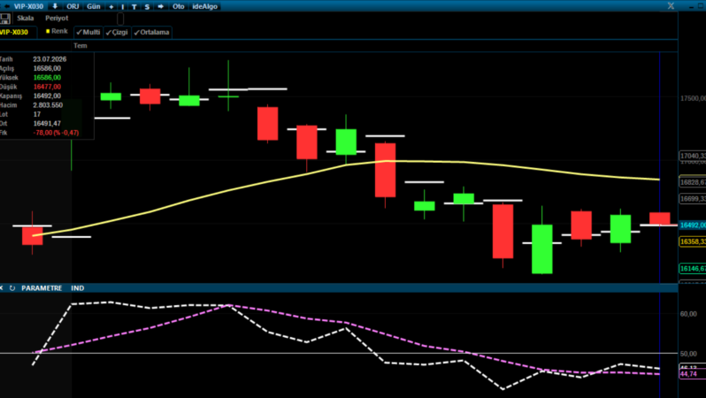
Task: Click the 50,00 indicator axis tick
Action: [x=688, y=354]
